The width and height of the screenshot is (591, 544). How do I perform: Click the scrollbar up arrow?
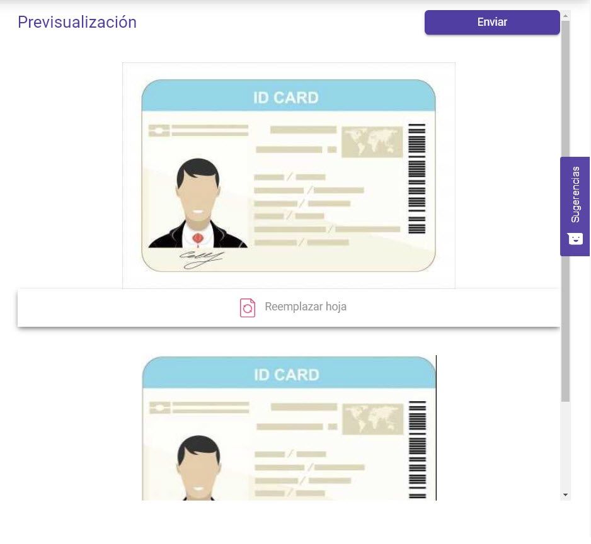(565, 16)
